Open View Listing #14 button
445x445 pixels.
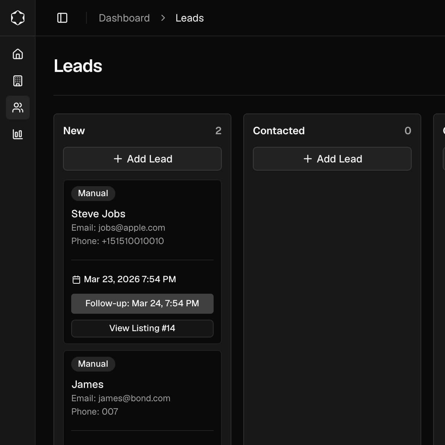click(142, 328)
